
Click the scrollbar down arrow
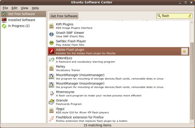click(x=192, y=121)
